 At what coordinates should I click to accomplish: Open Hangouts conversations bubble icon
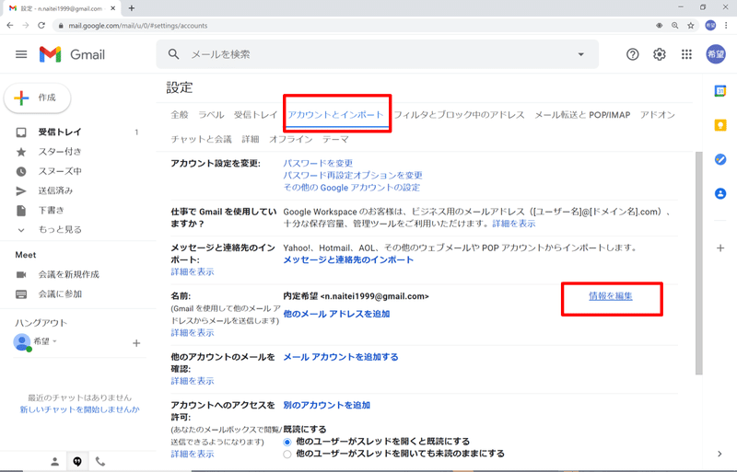point(77,462)
